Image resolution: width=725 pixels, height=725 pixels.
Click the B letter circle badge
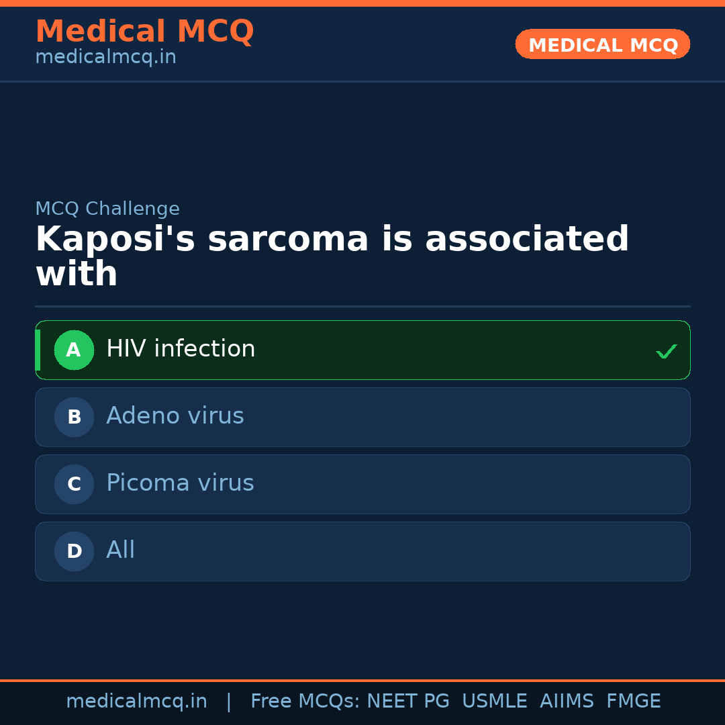(74, 417)
